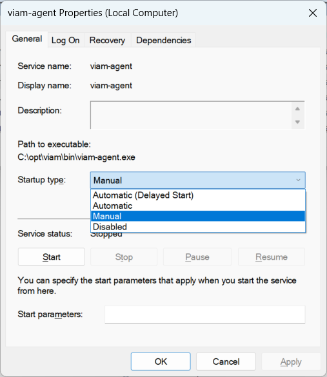Click the Service status label
327x377 pixels.
point(45,233)
